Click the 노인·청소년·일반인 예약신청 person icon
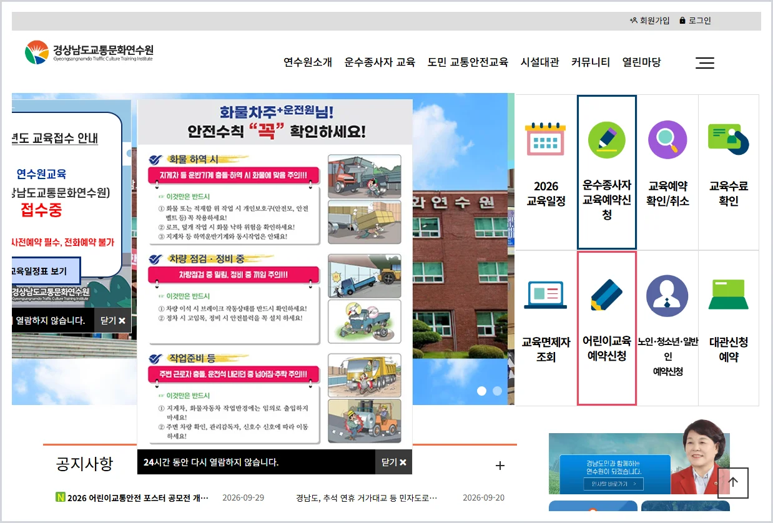Viewport: 773px width, 523px height. point(667,296)
